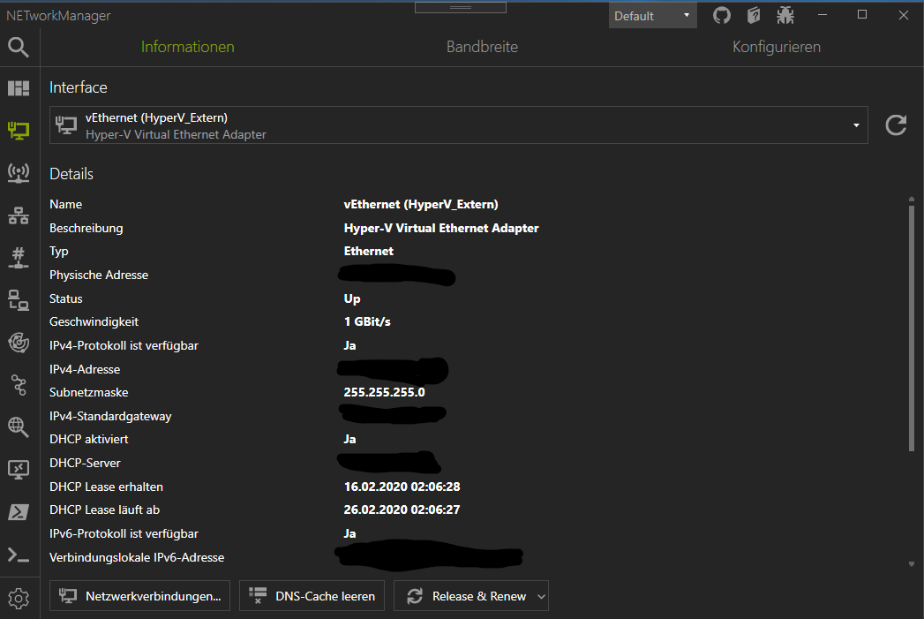Open the WLAN networks tool
Viewport: 924px width, 619px height.
[19, 173]
